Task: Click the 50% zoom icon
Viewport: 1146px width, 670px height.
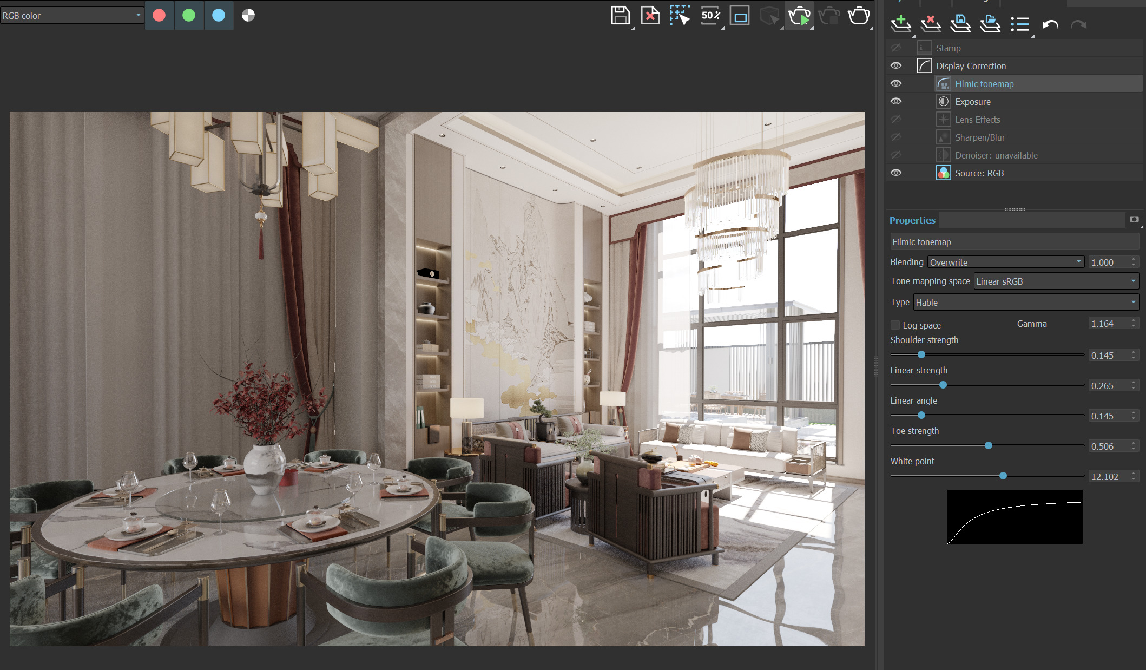Action: click(710, 16)
